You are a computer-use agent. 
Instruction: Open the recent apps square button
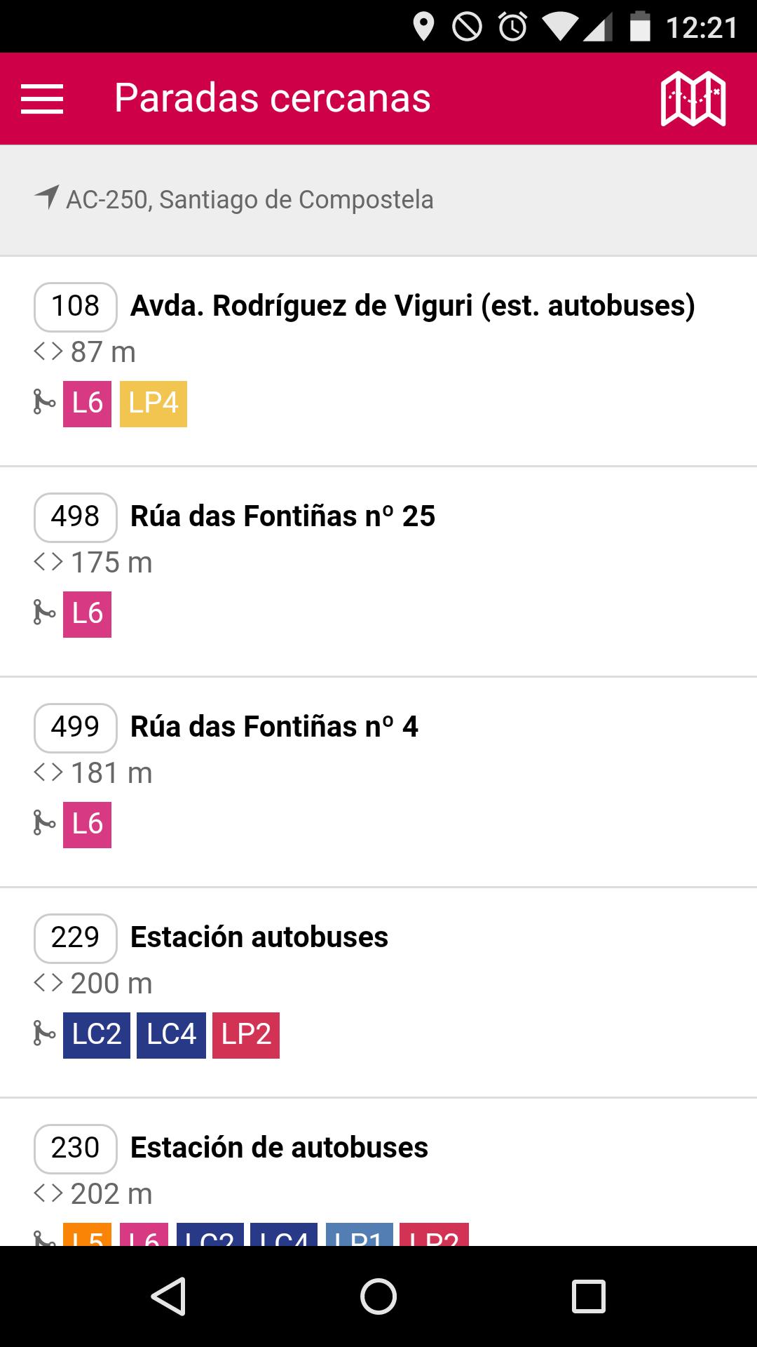pyautogui.click(x=588, y=1296)
